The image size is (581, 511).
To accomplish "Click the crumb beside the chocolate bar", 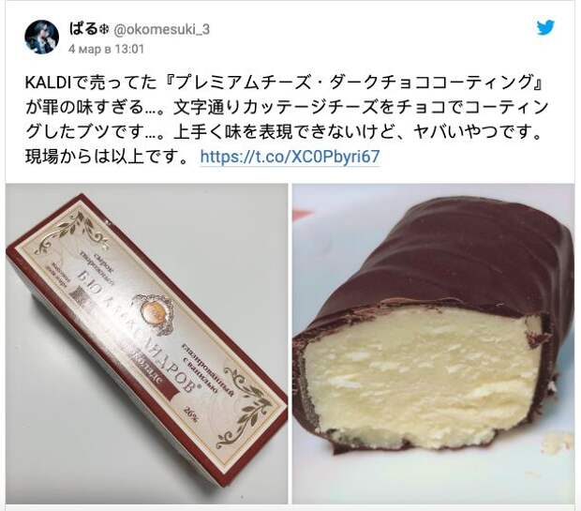I will 558,442.
